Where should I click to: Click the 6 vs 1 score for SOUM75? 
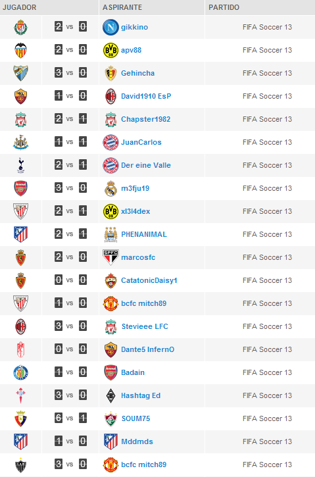point(70,418)
